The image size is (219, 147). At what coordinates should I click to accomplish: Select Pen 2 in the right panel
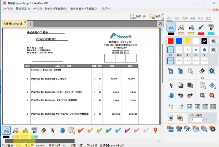click(x=181, y=27)
